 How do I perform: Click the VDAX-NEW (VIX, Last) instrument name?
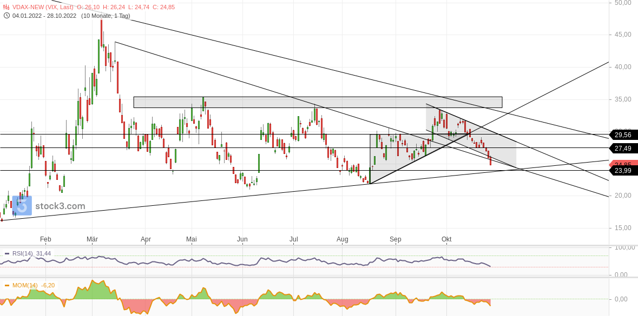pyautogui.click(x=43, y=8)
